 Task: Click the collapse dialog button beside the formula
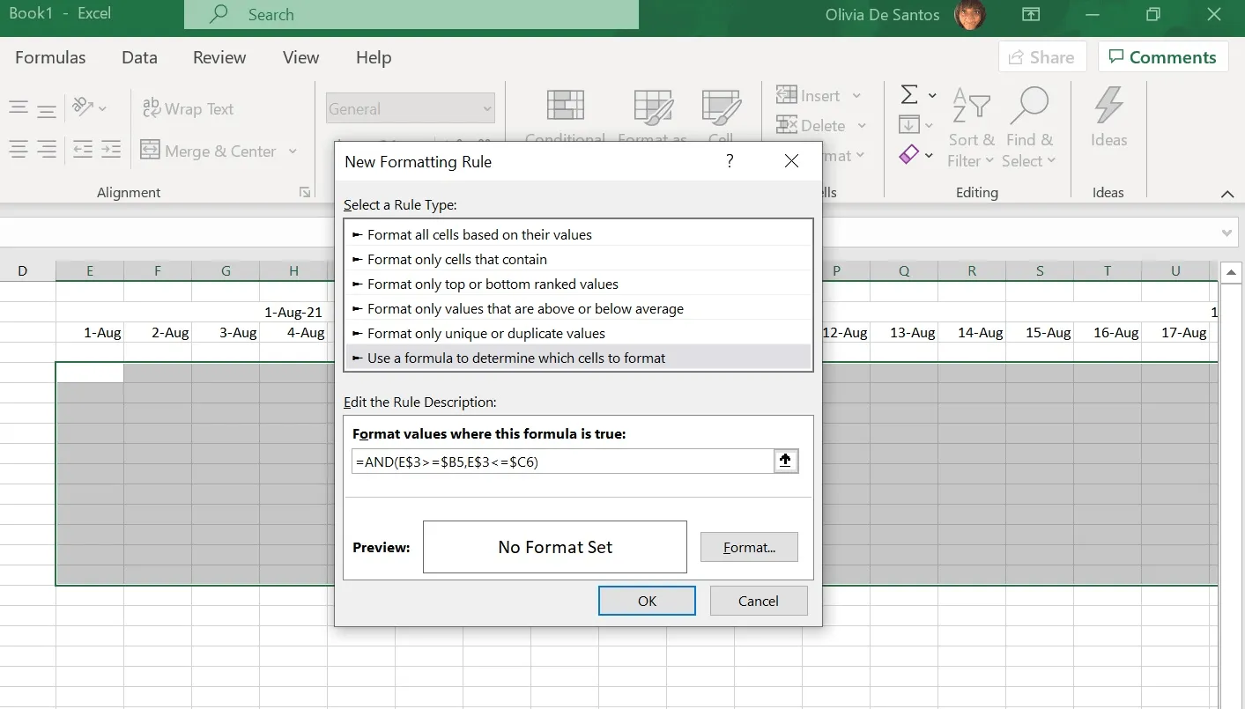(x=785, y=461)
